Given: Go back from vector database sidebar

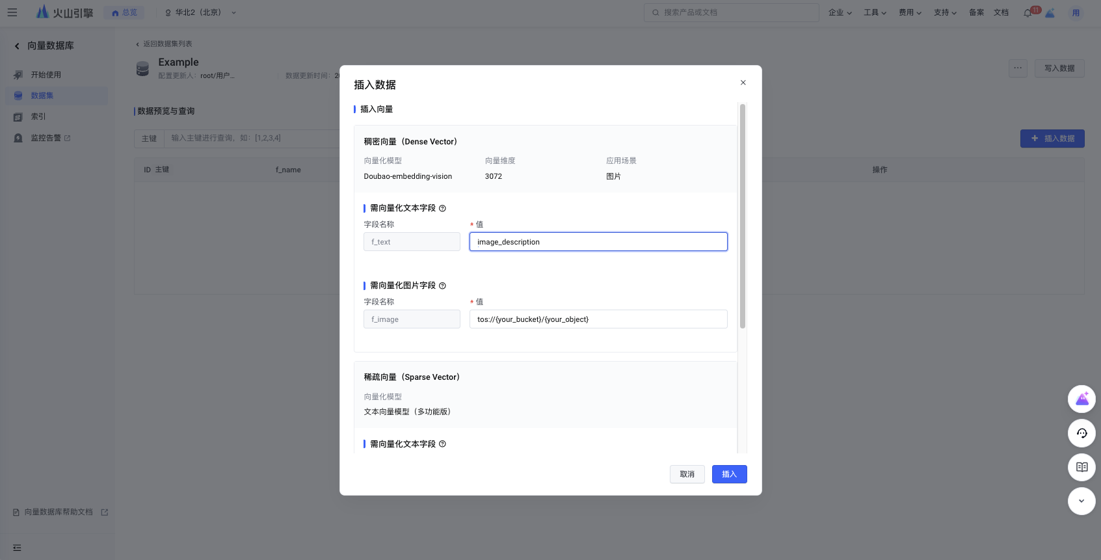Looking at the screenshot, I should pyautogui.click(x=17, y=46).
